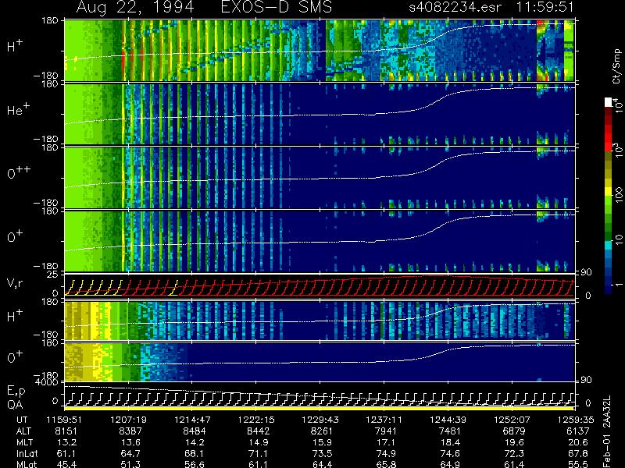Click the V,r velocity trace panel

click(x=319, y=285)
